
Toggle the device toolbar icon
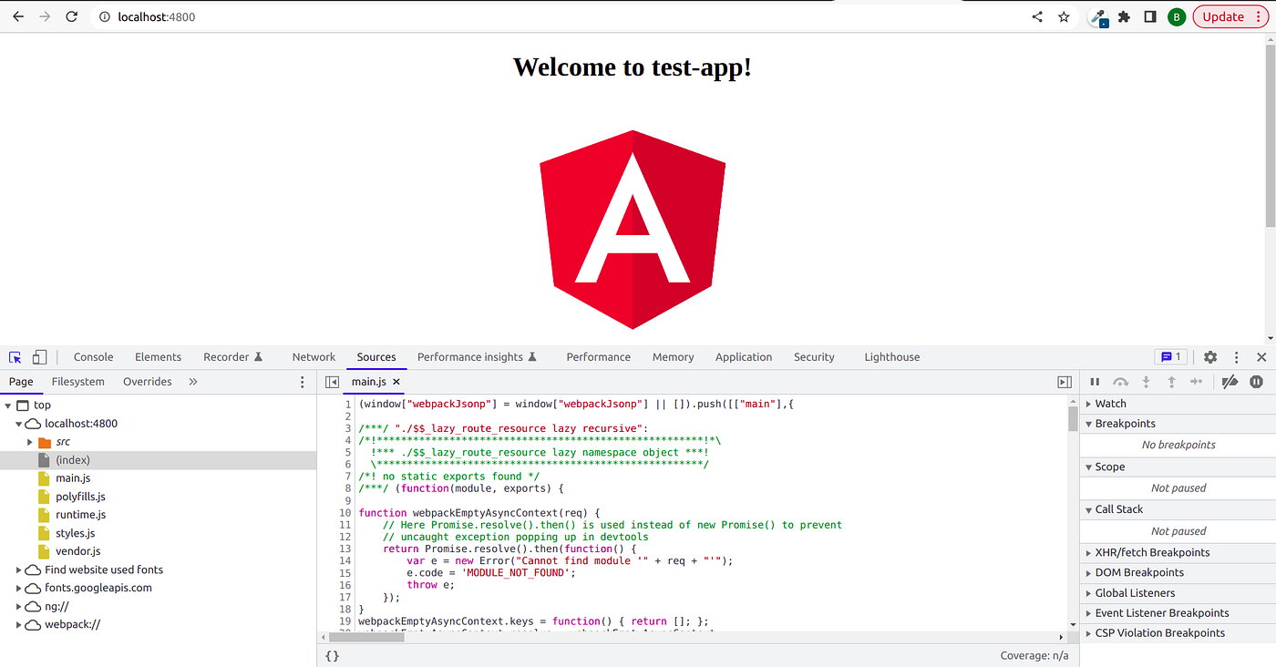(x=37, y=356)
